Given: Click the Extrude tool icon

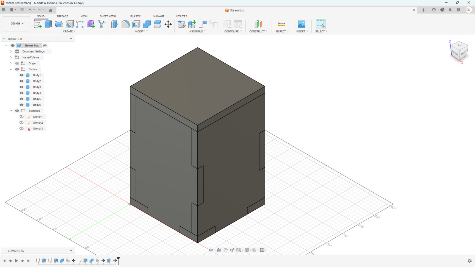Looking at the screenshot, I should pyautogui.click(x=48, y=24).
